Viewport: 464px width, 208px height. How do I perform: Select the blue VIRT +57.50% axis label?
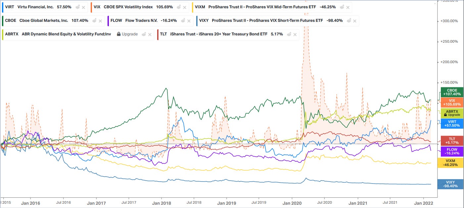click(452, 123)
